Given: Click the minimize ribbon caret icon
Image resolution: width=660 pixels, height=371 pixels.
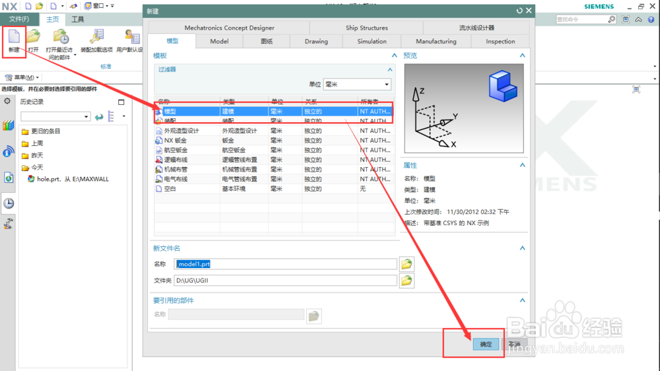Looking at the screenshot, I should point(638,19).
